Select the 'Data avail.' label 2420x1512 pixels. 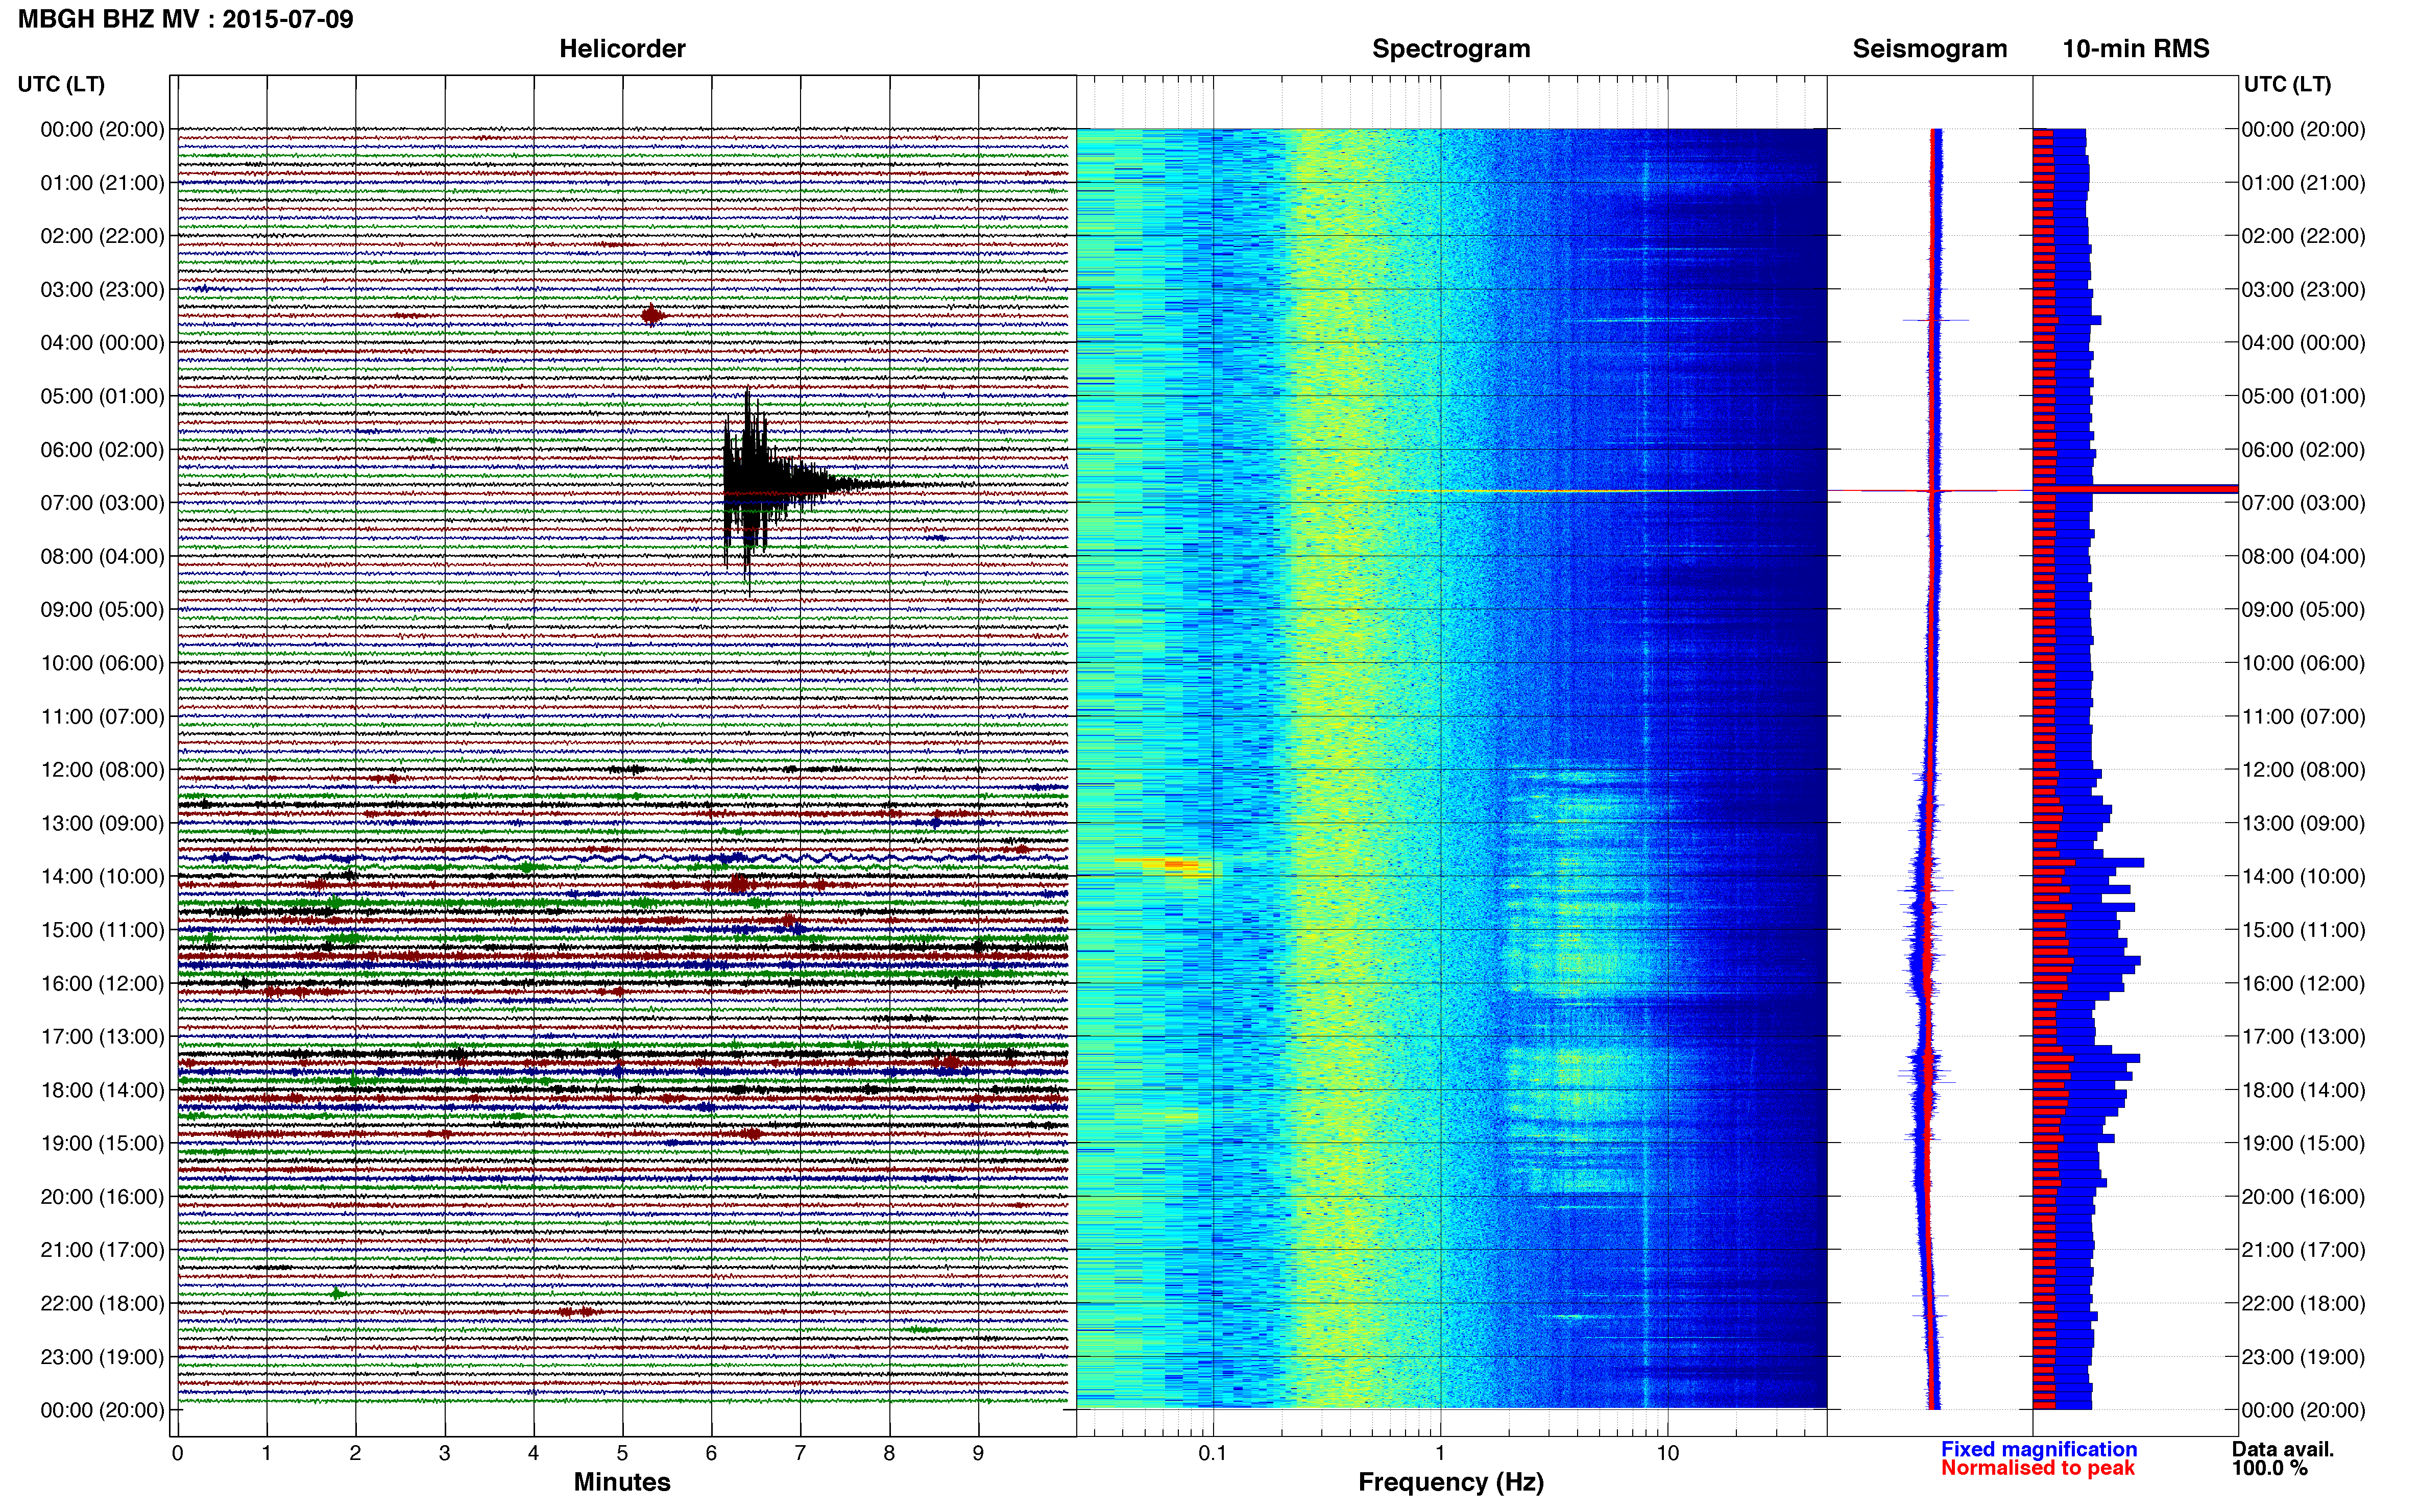click(x=2282, y=1449)
